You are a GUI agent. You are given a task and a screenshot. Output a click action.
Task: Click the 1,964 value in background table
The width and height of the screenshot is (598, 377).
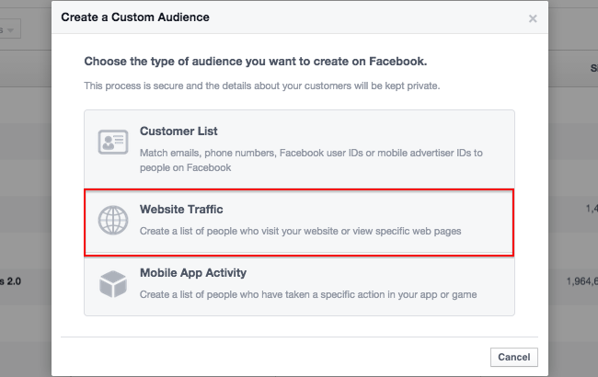(x=582, y=281)
